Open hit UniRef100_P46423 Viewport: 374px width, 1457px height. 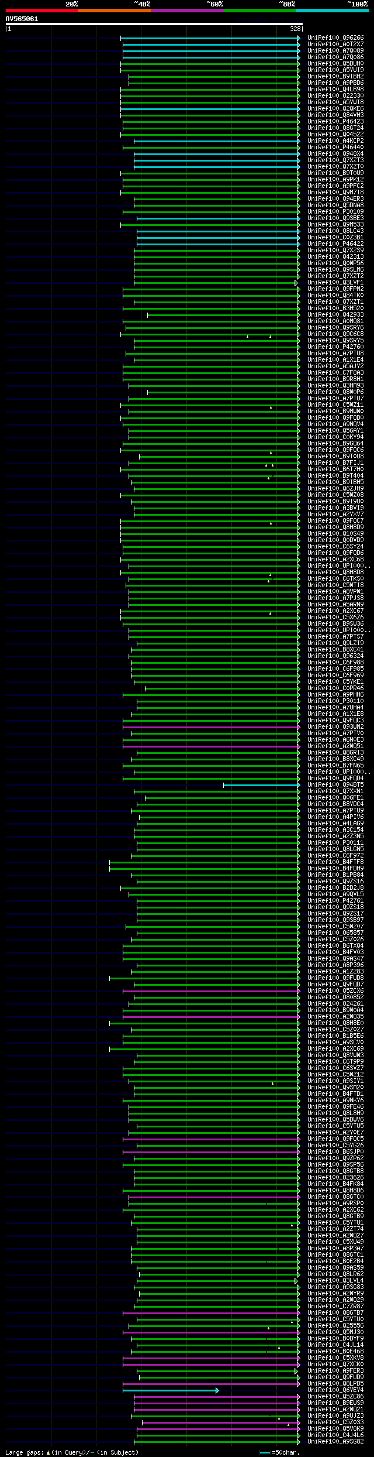[335, 122]
